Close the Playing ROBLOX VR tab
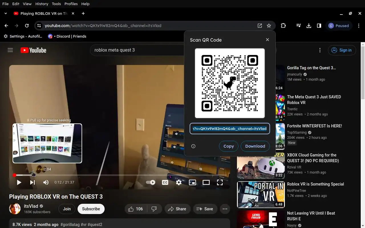The height and width of the screenshot is (228, 365). 73,13
